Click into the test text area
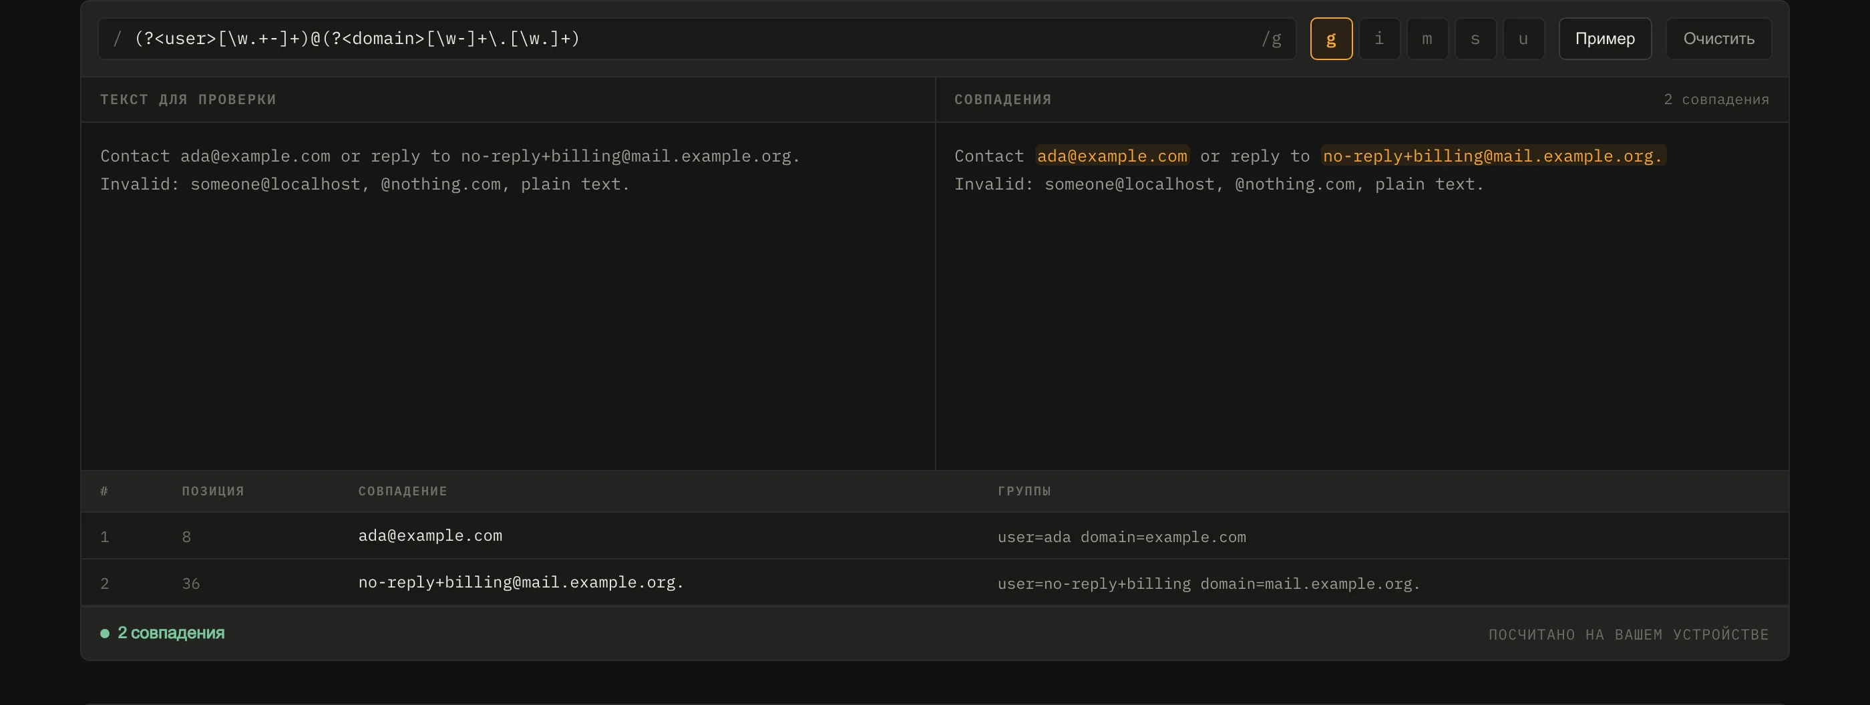Screen dimensions: 1870x705 coord(508,295)
